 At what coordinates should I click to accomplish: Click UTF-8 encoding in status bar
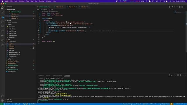point(151,104)
